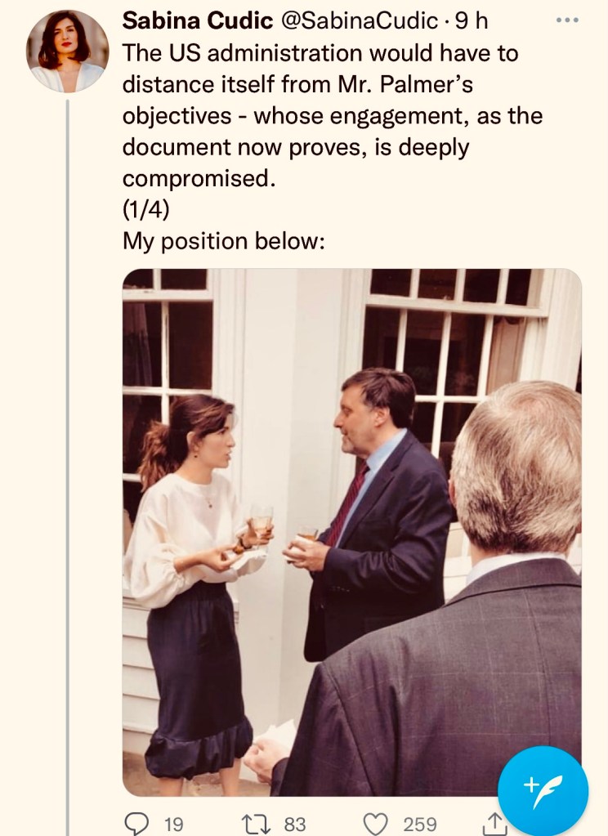
Task: Open the three-dot more options menu
Action: 566,20
